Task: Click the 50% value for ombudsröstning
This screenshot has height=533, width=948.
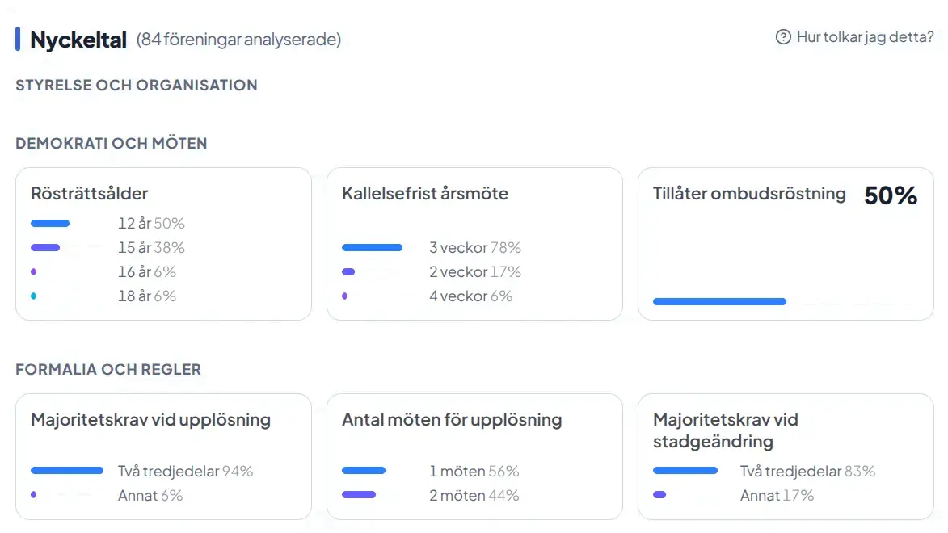Action: click(890, 195)
